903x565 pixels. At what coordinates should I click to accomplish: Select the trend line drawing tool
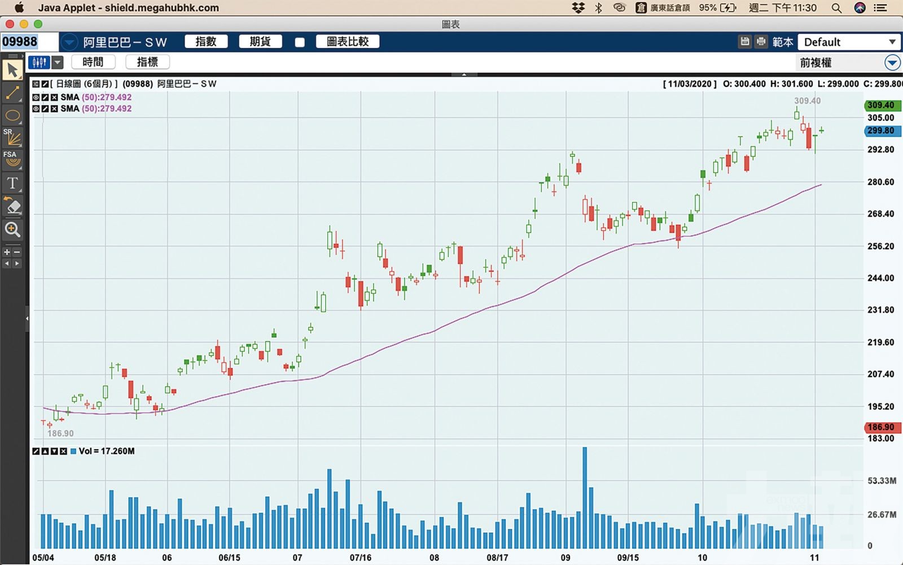pyautogui.click(x=12, y=93)
